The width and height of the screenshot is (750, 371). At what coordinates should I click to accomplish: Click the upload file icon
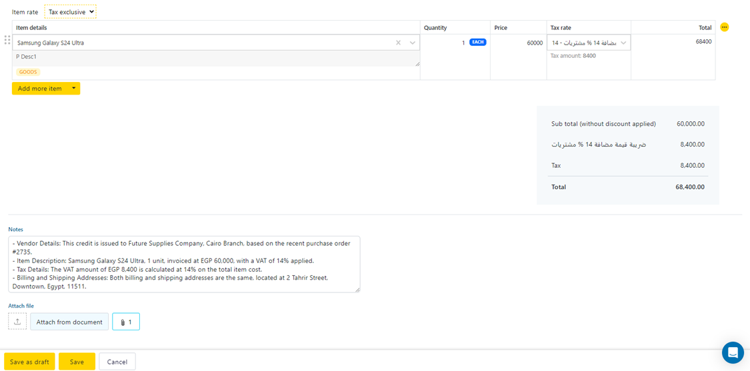click(17, 322)
